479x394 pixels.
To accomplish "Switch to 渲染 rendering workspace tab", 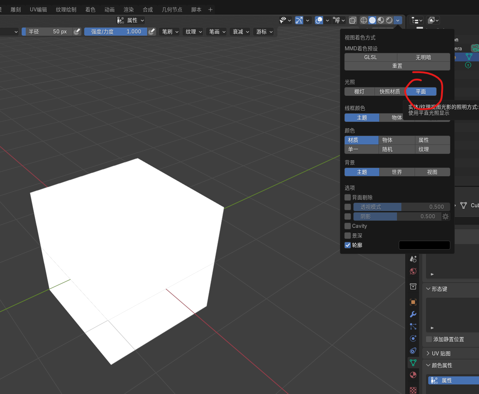I will click(x=129, y=10).
